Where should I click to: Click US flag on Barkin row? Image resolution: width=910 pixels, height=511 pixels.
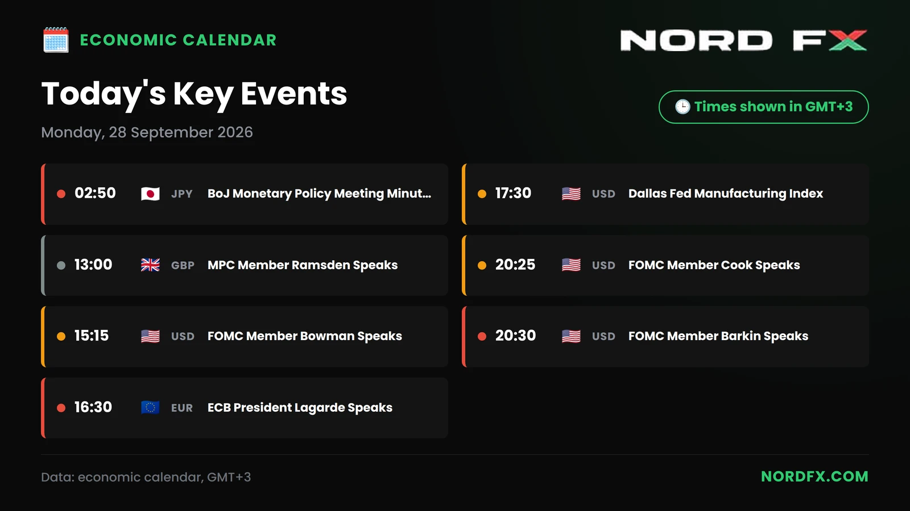pyautogui.click(x=571, y=336)
